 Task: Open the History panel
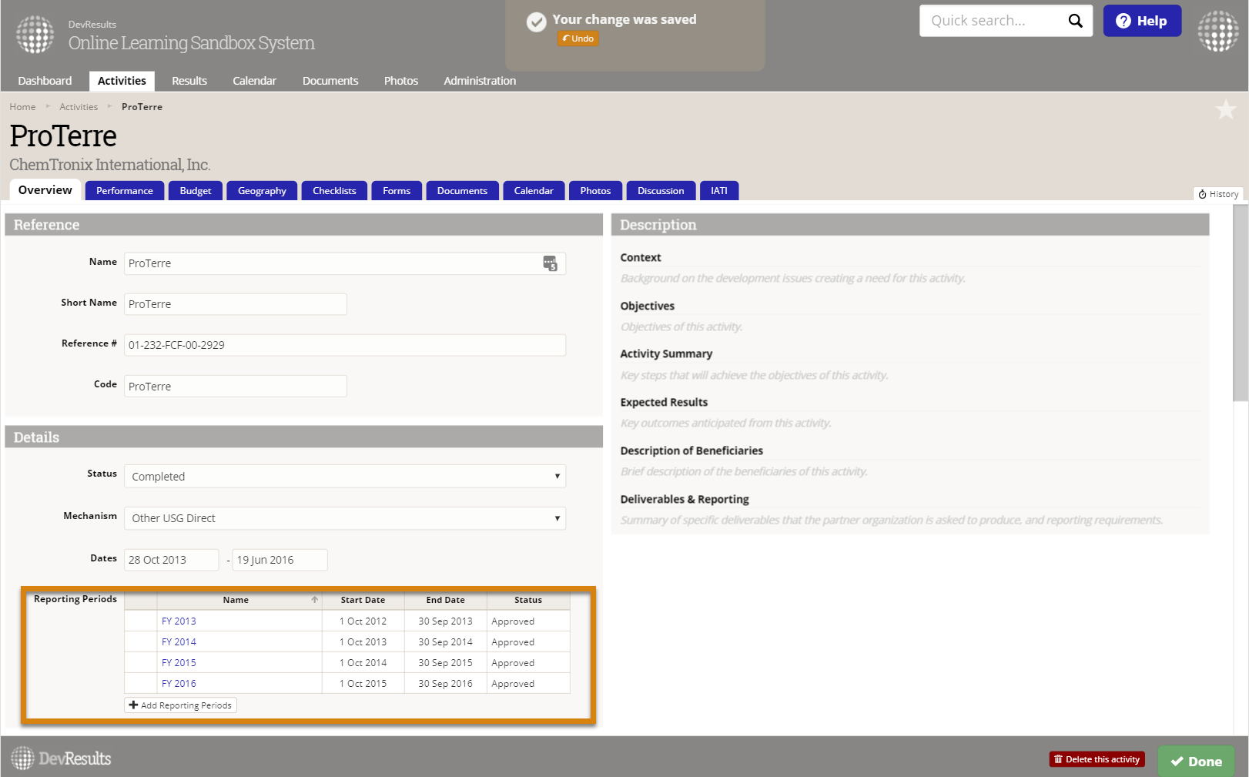pyautogui.click(x=1218, y=194)
